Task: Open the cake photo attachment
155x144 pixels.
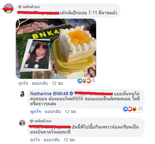Action: 56,49
